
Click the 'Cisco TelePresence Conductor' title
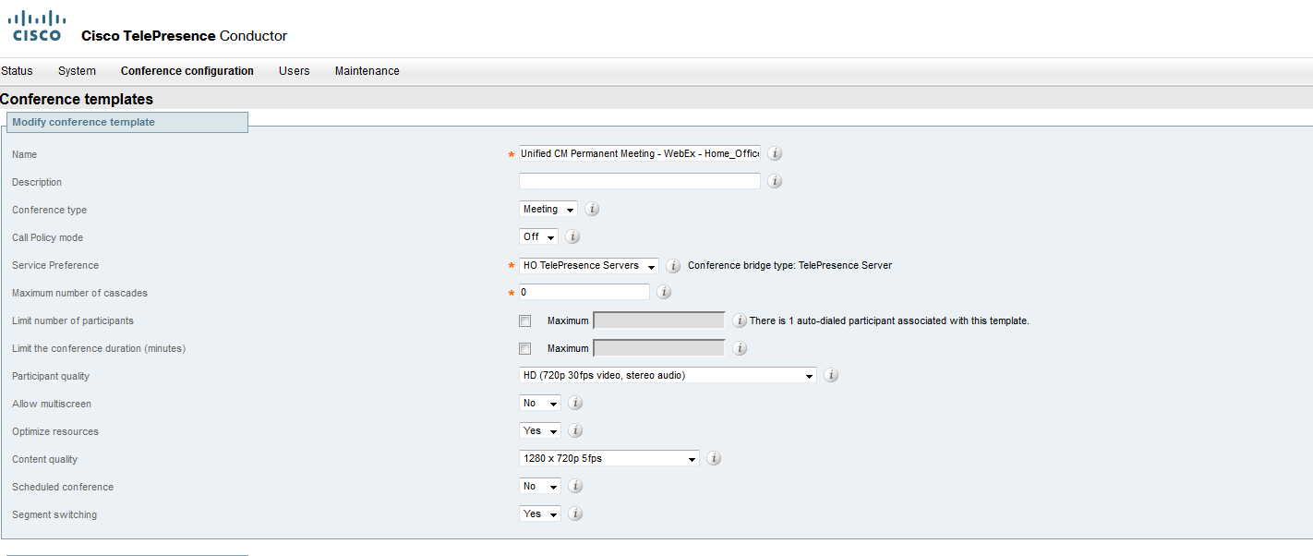185,36
